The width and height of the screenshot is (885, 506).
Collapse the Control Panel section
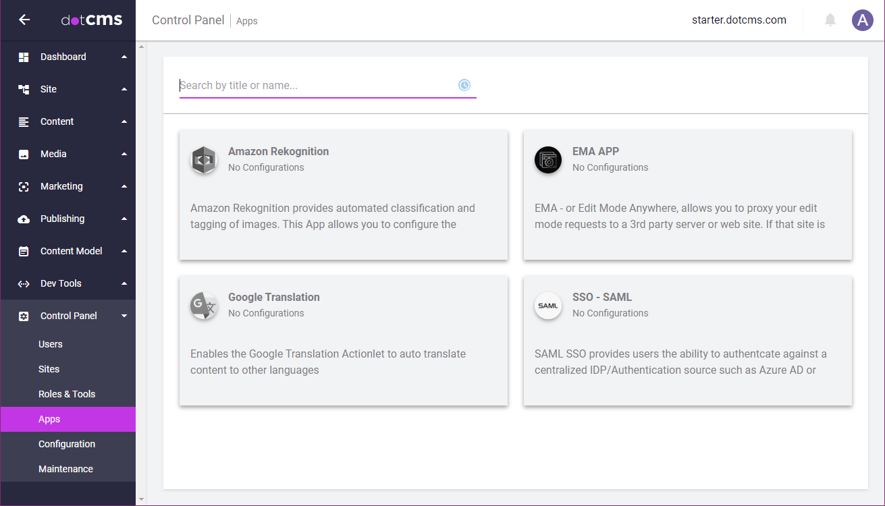click(124, 316)
